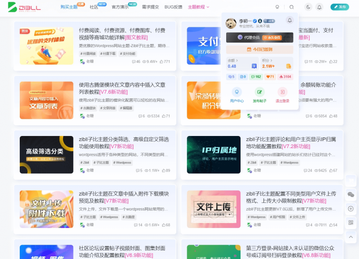359x259 pixels.
Task: Click the 发布 publish button
Action: click(340, 7)
